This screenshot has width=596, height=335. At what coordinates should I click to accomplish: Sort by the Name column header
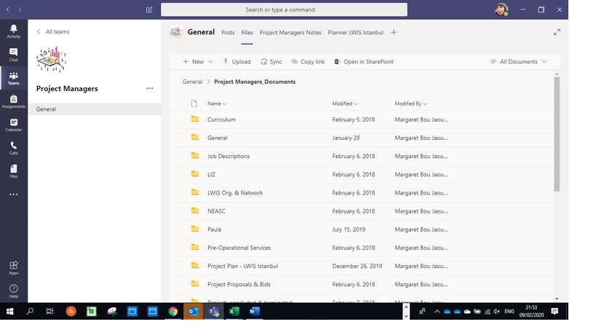click(x=217, y=103)
